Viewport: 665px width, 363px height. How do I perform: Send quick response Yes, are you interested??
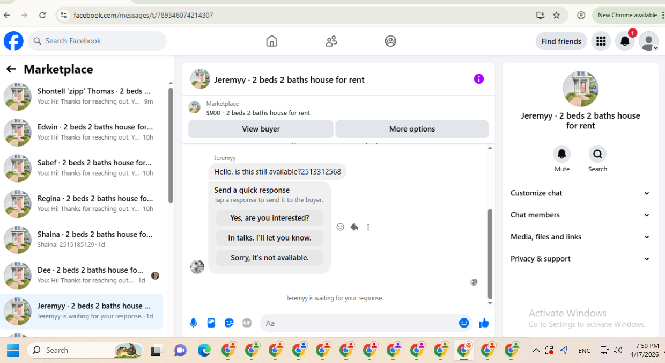(x=270, y=218)
